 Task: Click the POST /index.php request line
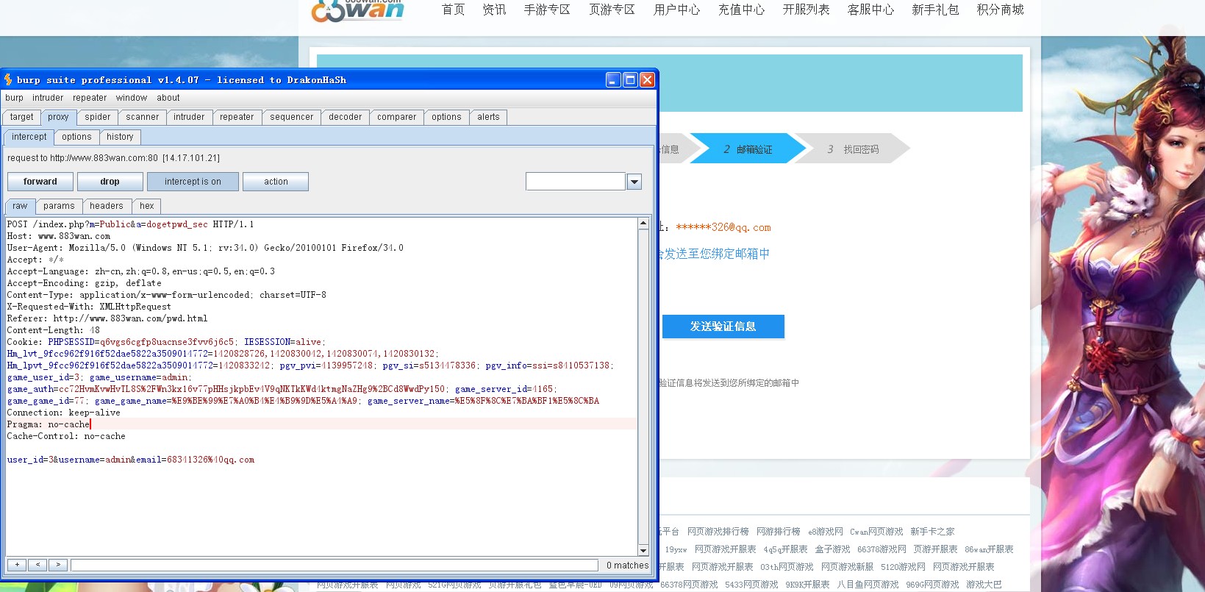point(130,224)
